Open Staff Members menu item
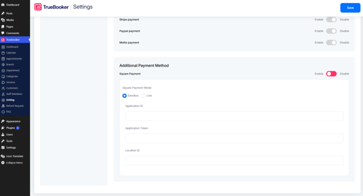The width and height of the screenshot is (363, 196). [15, 94]
